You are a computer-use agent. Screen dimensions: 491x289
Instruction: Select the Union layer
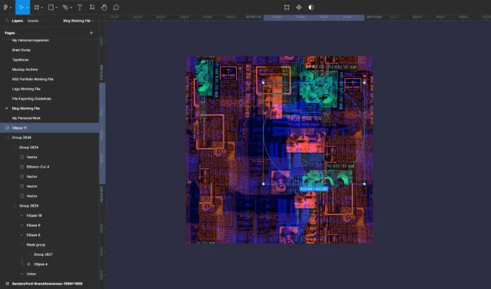point(31,274)
